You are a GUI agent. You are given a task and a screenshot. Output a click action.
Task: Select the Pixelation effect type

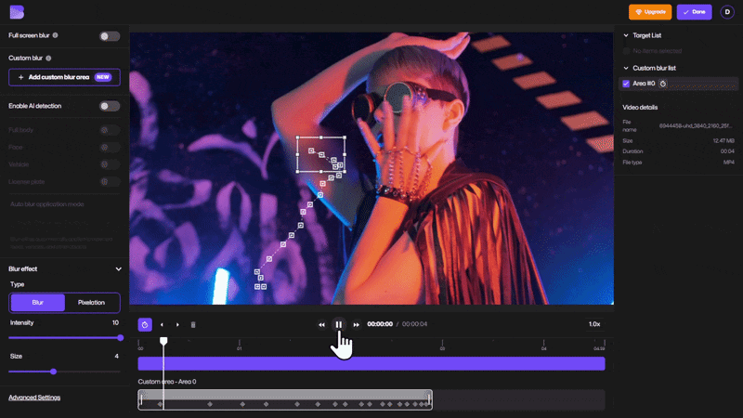pos(91,303)
